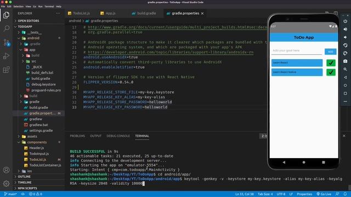Open notifications bell in status bar
This screenshot has height=197, width=351.
pos(345,194)
